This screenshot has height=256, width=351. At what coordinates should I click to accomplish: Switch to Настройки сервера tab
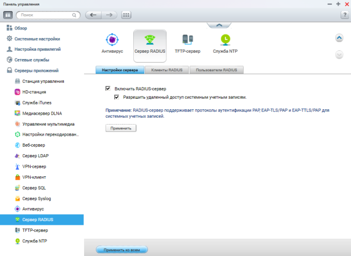[120, 70]
